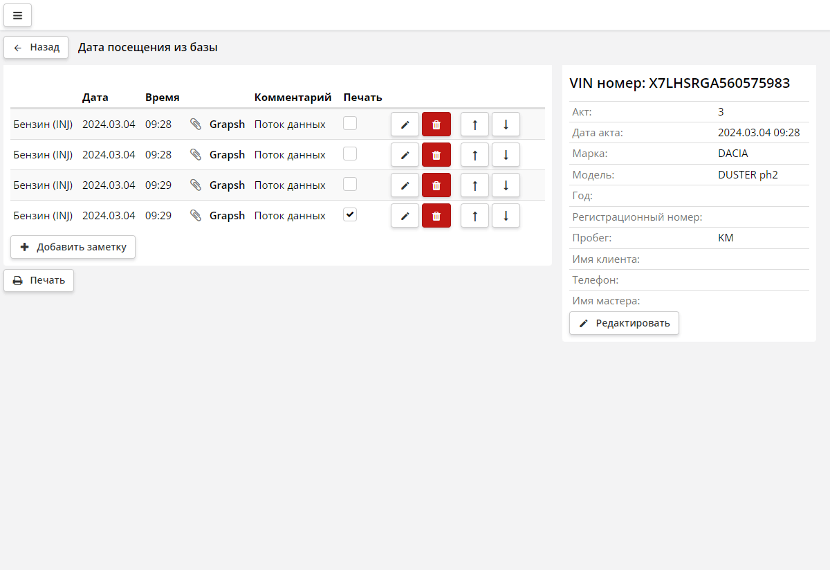Tick the second row print checkbox

pos(350,154)
